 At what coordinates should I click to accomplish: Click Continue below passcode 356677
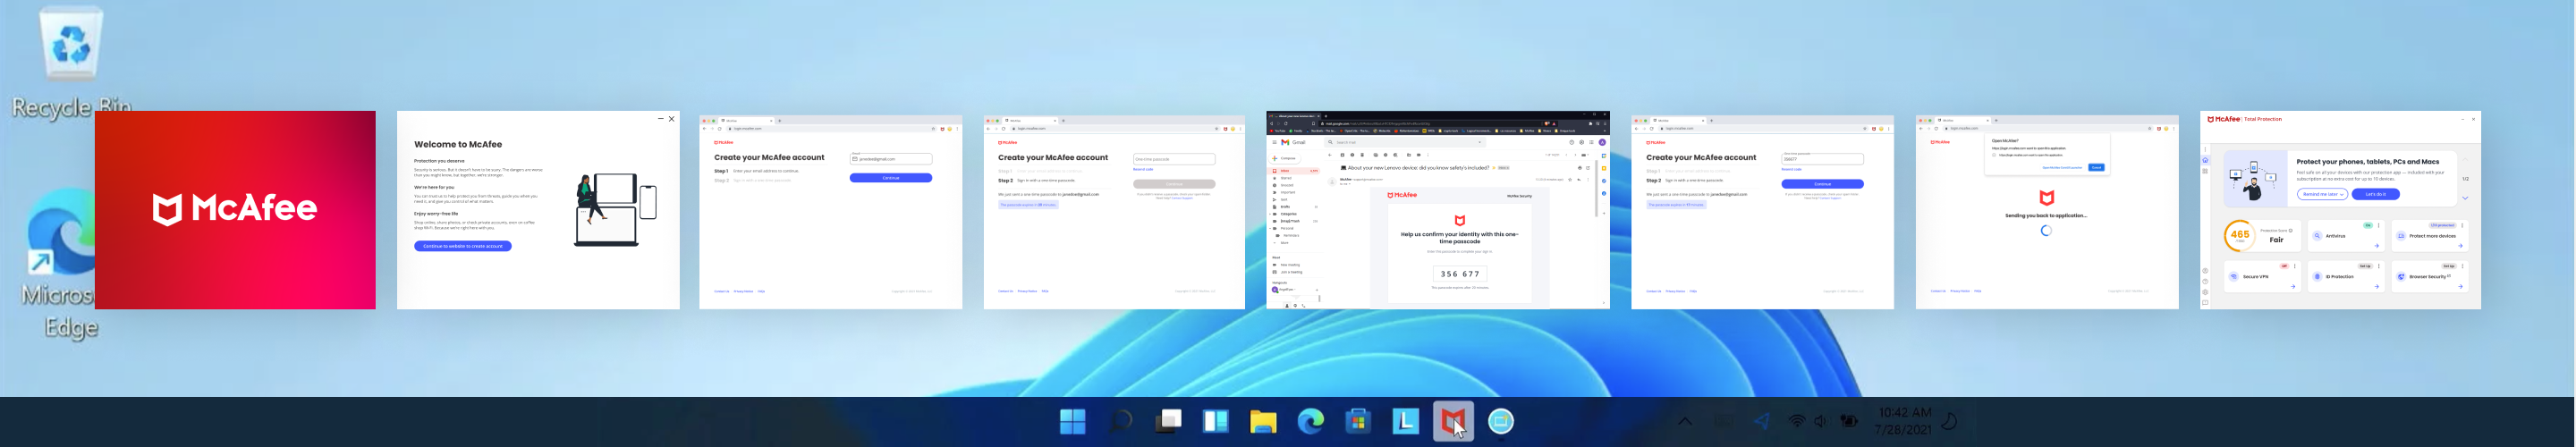(x=1822, y=184)
